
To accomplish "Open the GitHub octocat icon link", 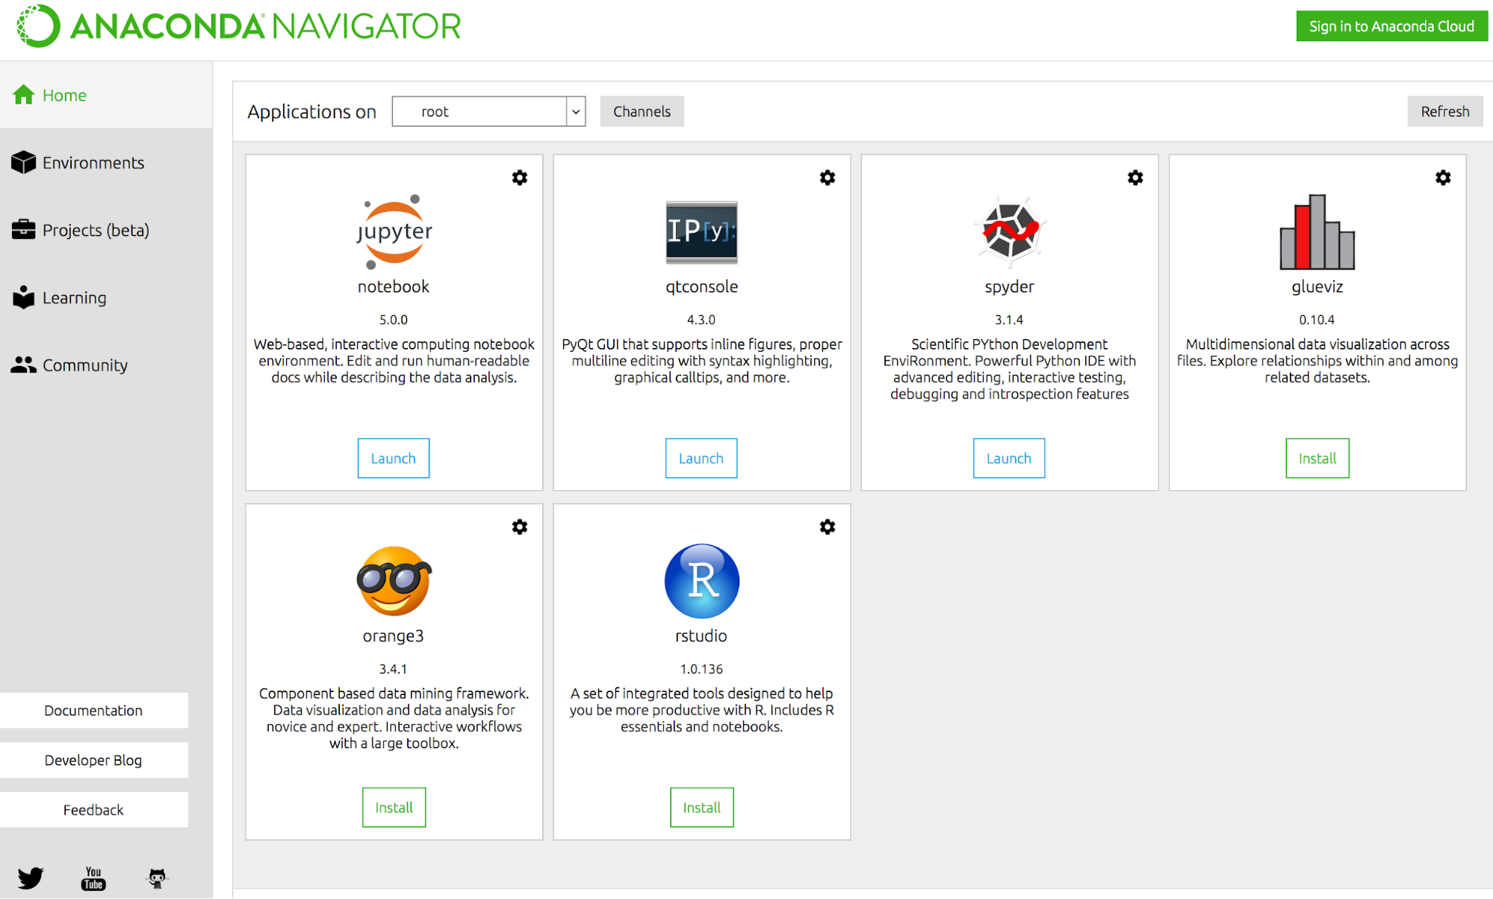I will point(157,878).
